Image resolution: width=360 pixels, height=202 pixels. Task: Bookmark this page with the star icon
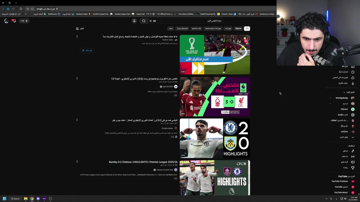28,9
